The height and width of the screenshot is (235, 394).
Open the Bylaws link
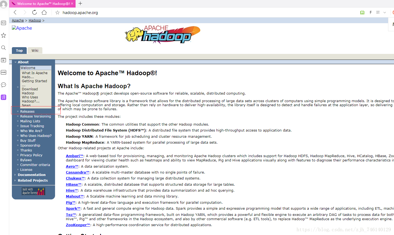(x=26, y=160)
